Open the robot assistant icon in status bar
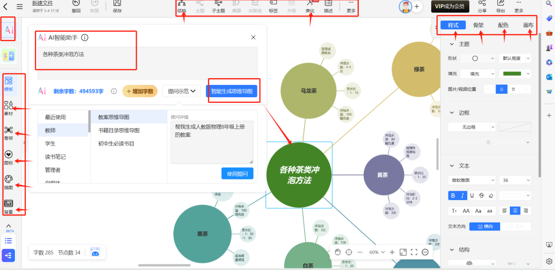Image resolution: width=555 pixels, height=270 pixels. (95, 253)
